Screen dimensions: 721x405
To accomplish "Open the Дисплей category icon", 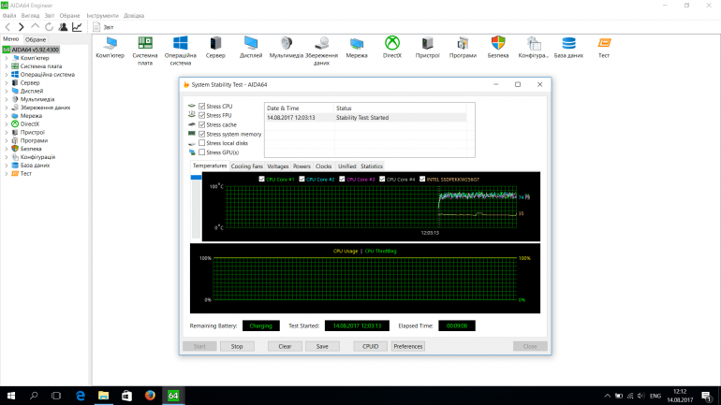I will pos(251,48).
